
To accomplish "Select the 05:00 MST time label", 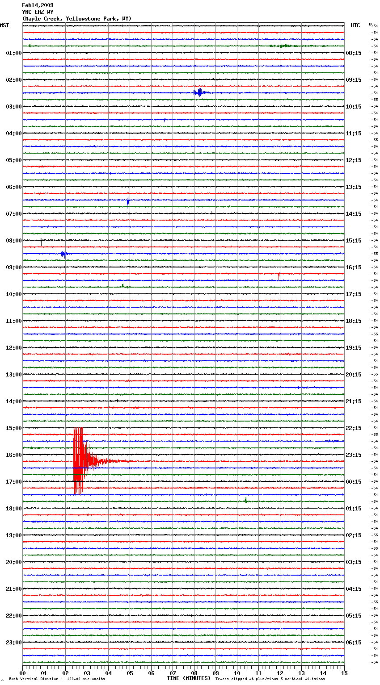I will coord(14,160).
